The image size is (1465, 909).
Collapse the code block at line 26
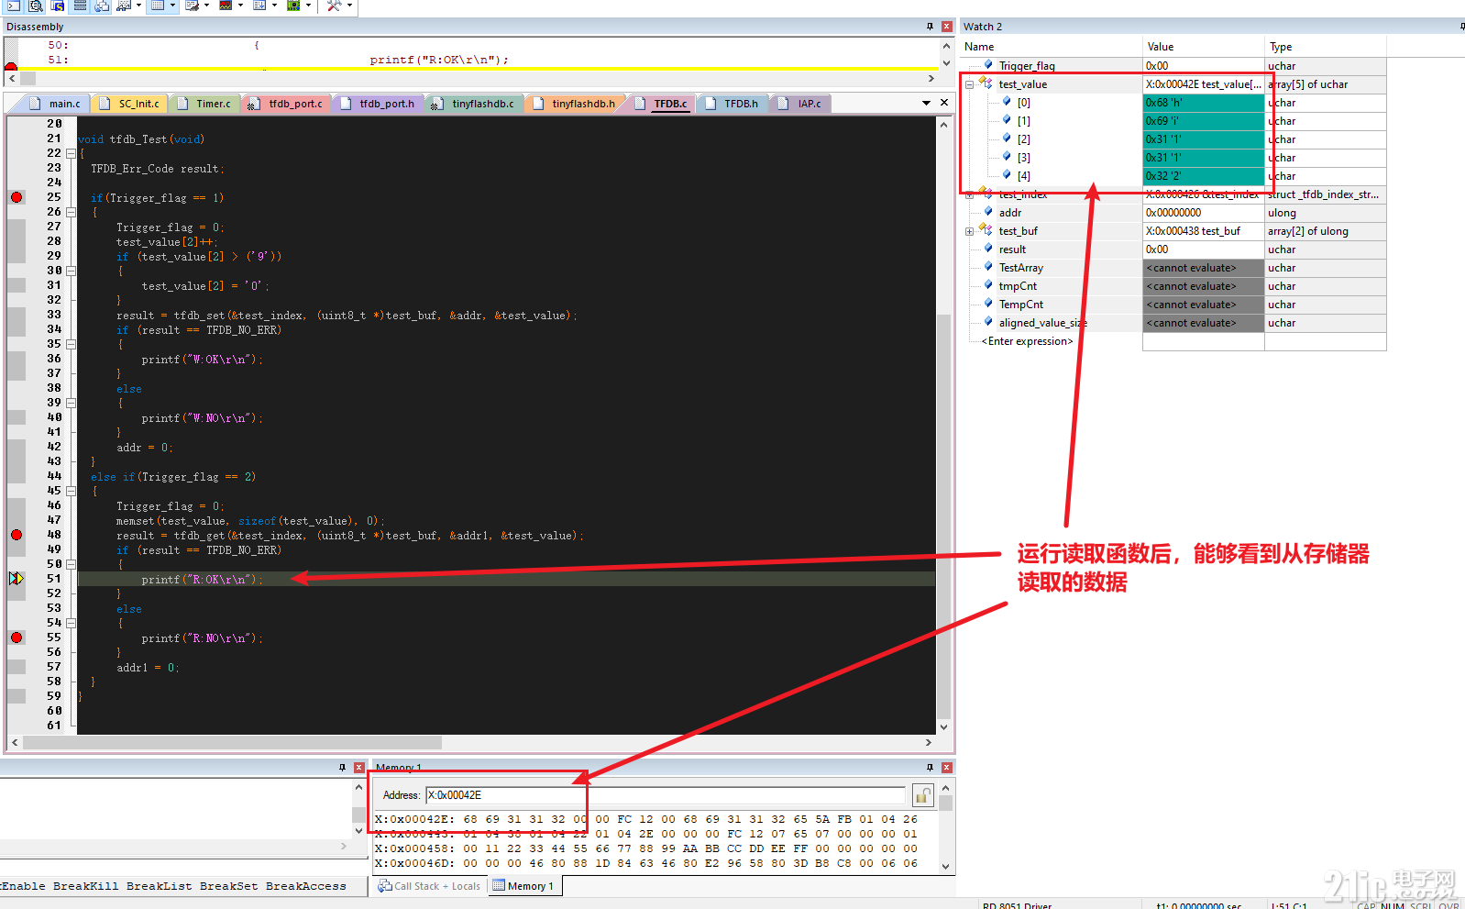click(71, 212)
